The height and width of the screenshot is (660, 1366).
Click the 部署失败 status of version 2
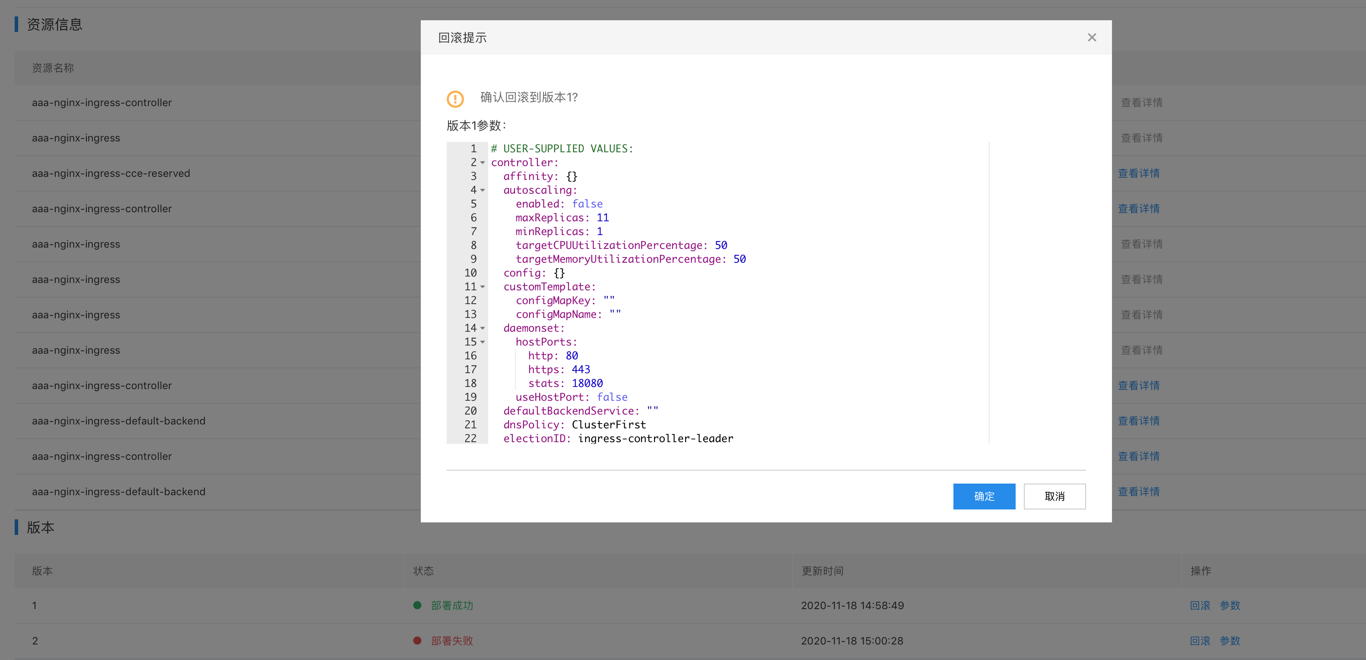[x=452, y=641]
